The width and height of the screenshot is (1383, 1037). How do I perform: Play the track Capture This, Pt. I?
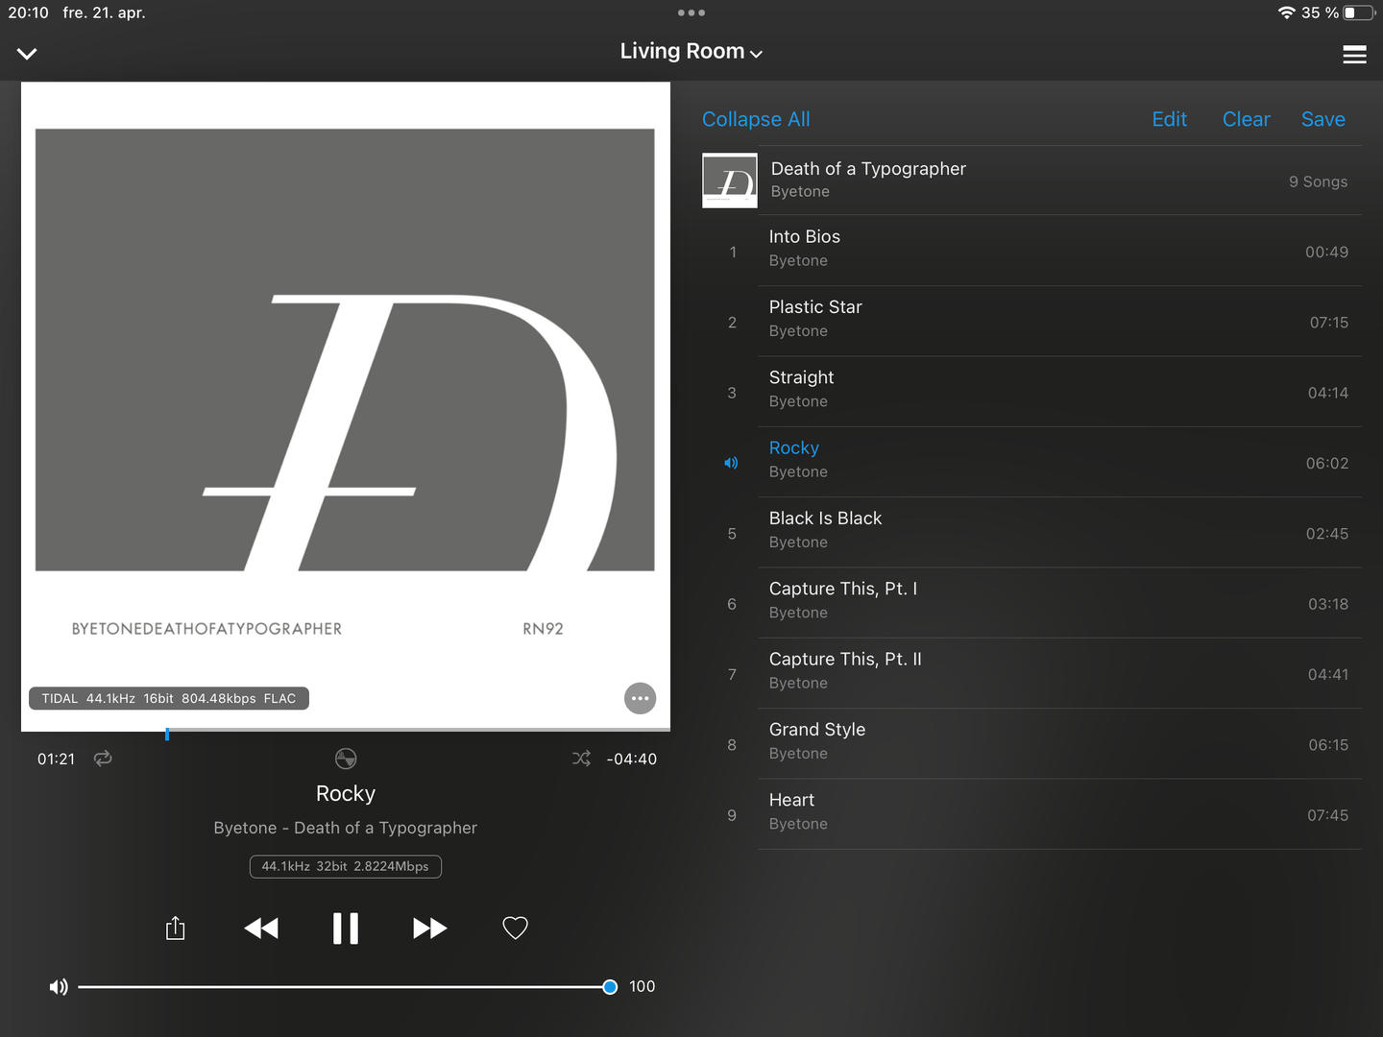pos(1031,603)
